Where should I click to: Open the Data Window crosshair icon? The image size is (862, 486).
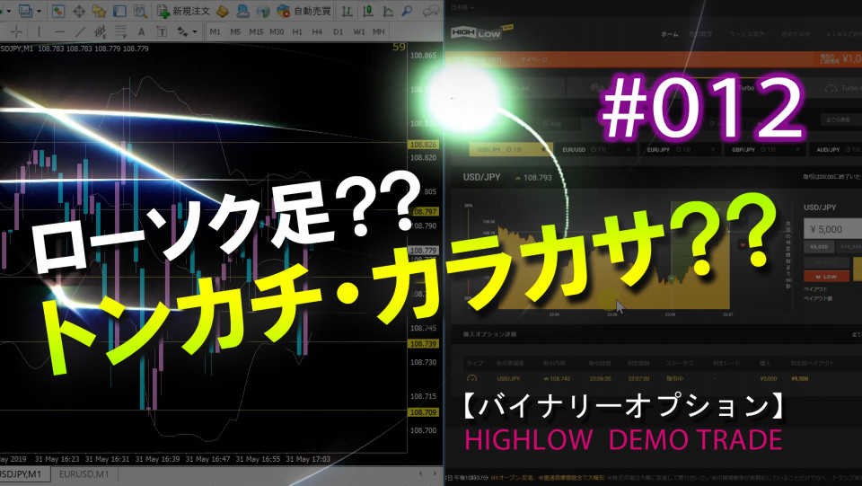pos(79,11)
